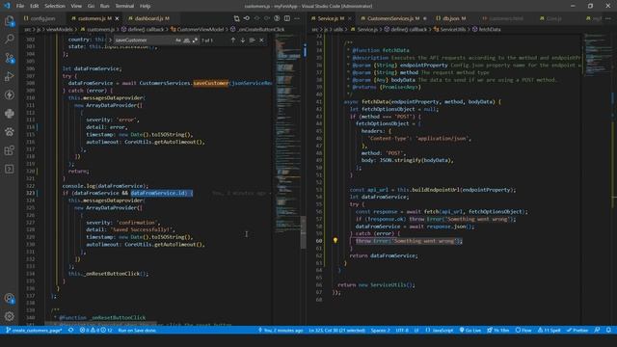617x347 pixels.
Task: Click find in selection icon in find widget
Action: [252, 40]
